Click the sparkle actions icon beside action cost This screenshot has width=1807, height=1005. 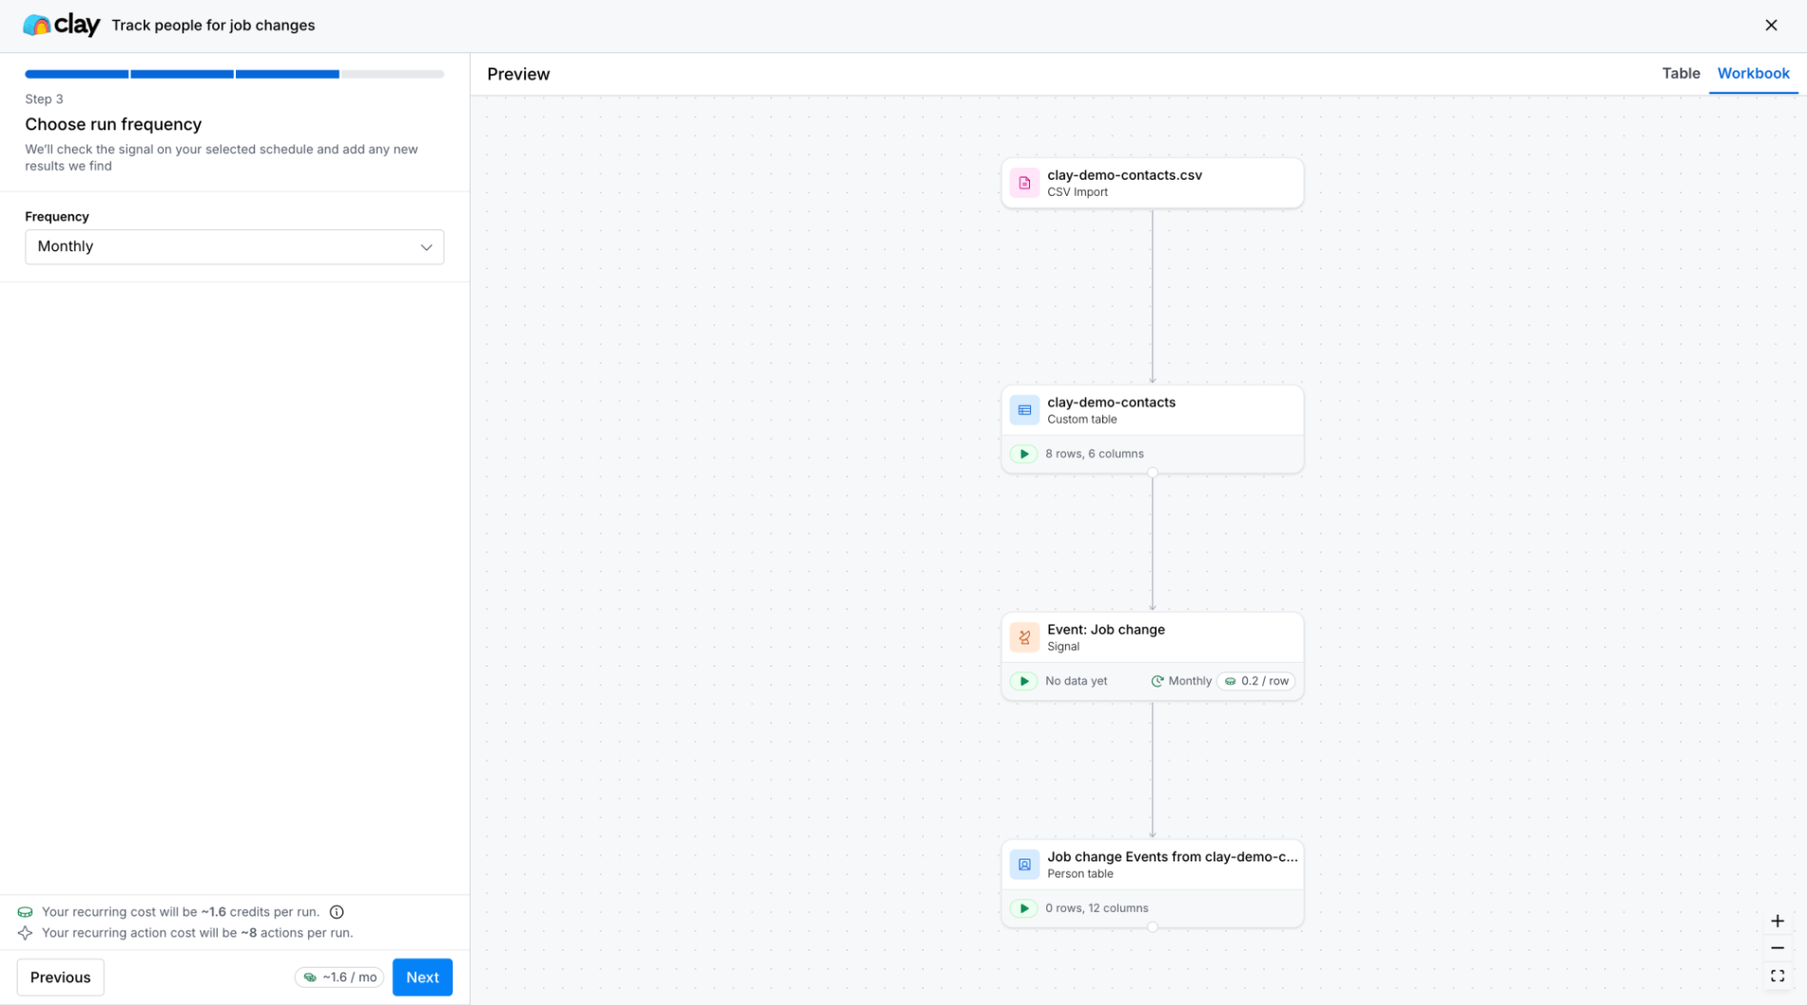tap(25, 933)
